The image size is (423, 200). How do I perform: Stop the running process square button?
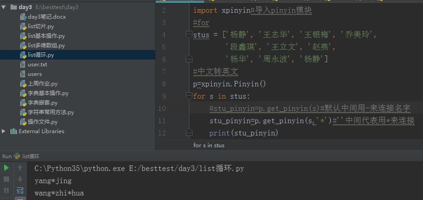pyautogui.click(x=6, y=179)
